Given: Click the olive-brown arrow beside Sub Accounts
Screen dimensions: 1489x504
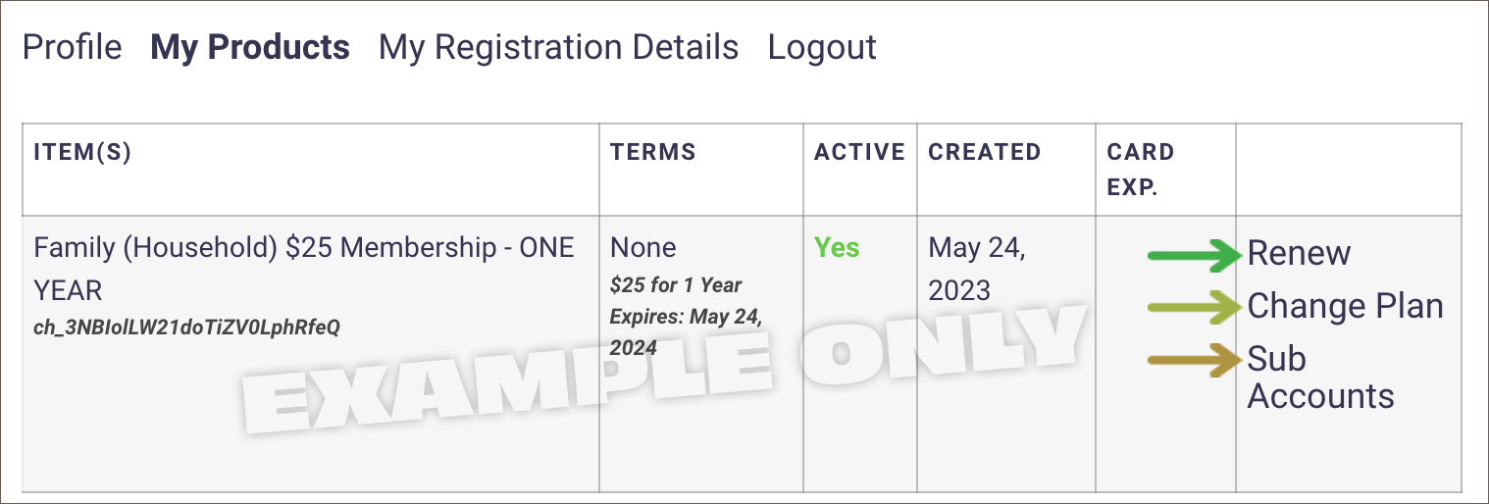Looking at the screenshot, I should (x=1194, y=360).
